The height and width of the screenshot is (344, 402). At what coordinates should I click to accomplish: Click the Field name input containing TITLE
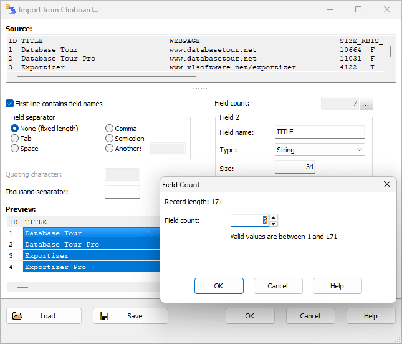pyautogui.click(x=320, y=132)
